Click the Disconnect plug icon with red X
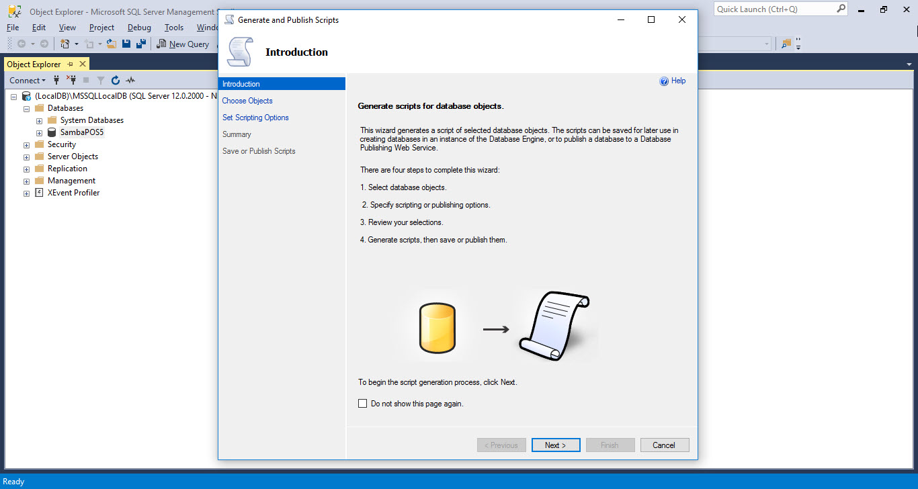 71,80
